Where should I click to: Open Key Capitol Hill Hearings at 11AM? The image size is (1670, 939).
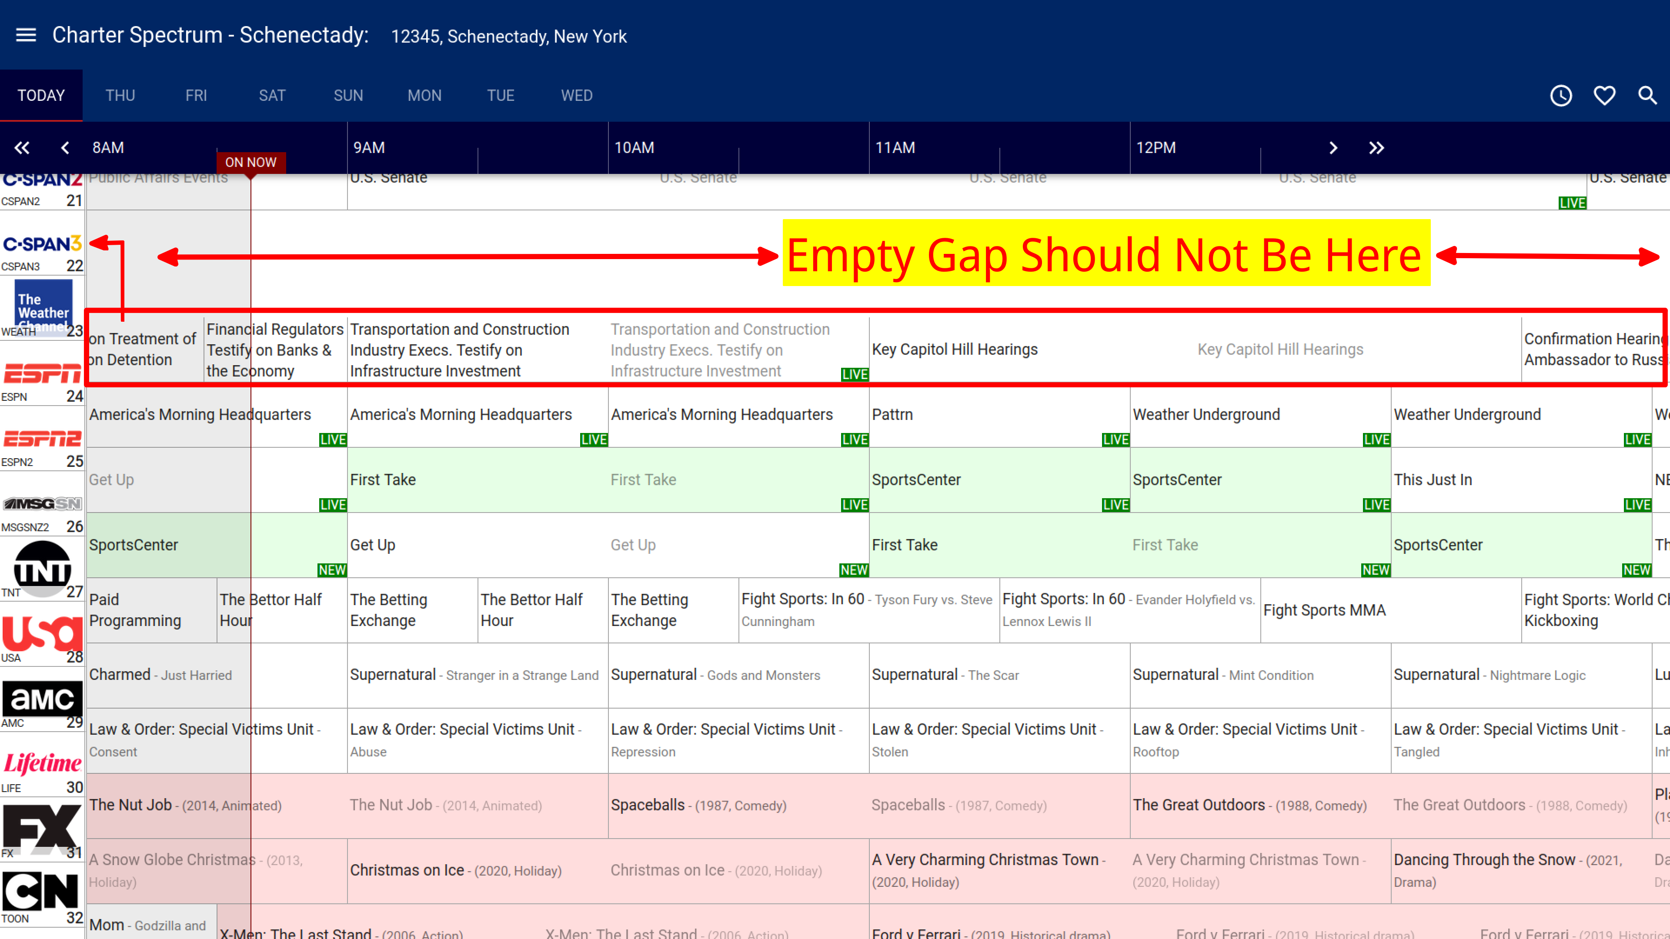coord(1195,350)
